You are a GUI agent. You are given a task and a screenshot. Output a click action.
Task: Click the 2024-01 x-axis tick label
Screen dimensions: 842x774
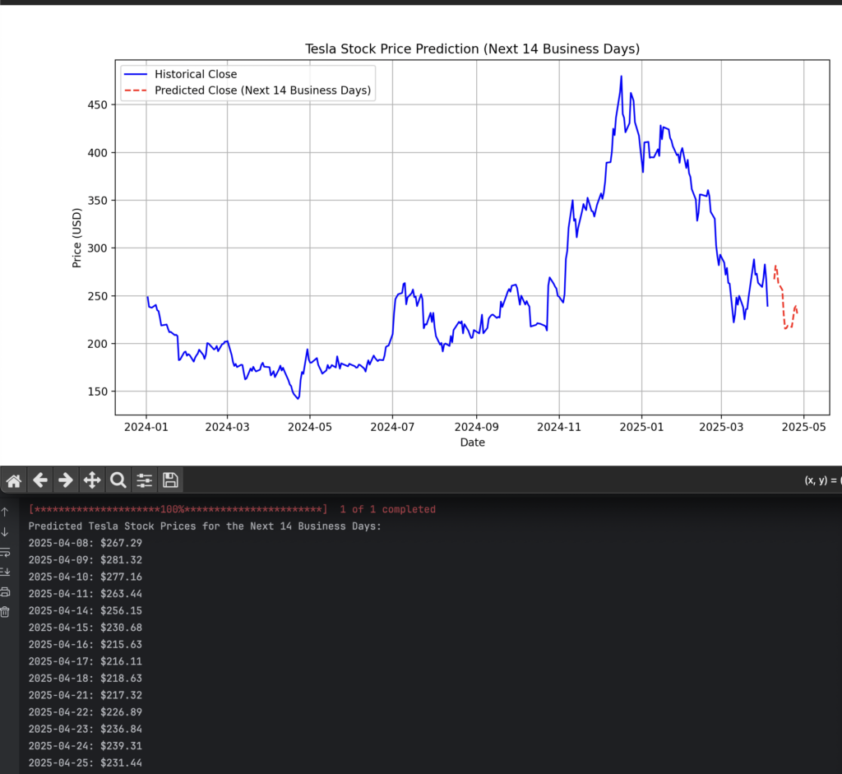[146, 427]
